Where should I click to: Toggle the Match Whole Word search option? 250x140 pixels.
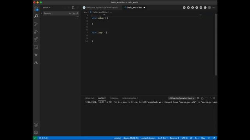[x=74, y=14]
